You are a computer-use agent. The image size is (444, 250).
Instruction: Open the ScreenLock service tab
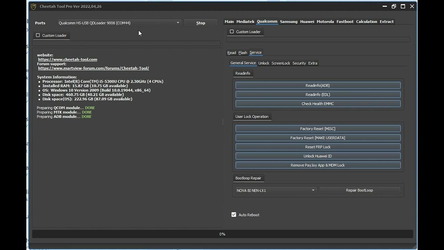[x=281, y=63]
